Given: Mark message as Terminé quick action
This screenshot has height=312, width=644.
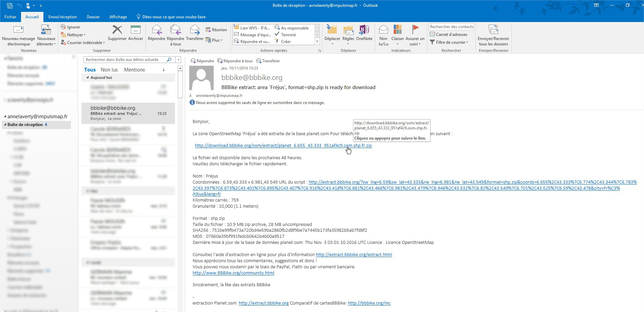Looking at the screenshot, I should [285, 35].
